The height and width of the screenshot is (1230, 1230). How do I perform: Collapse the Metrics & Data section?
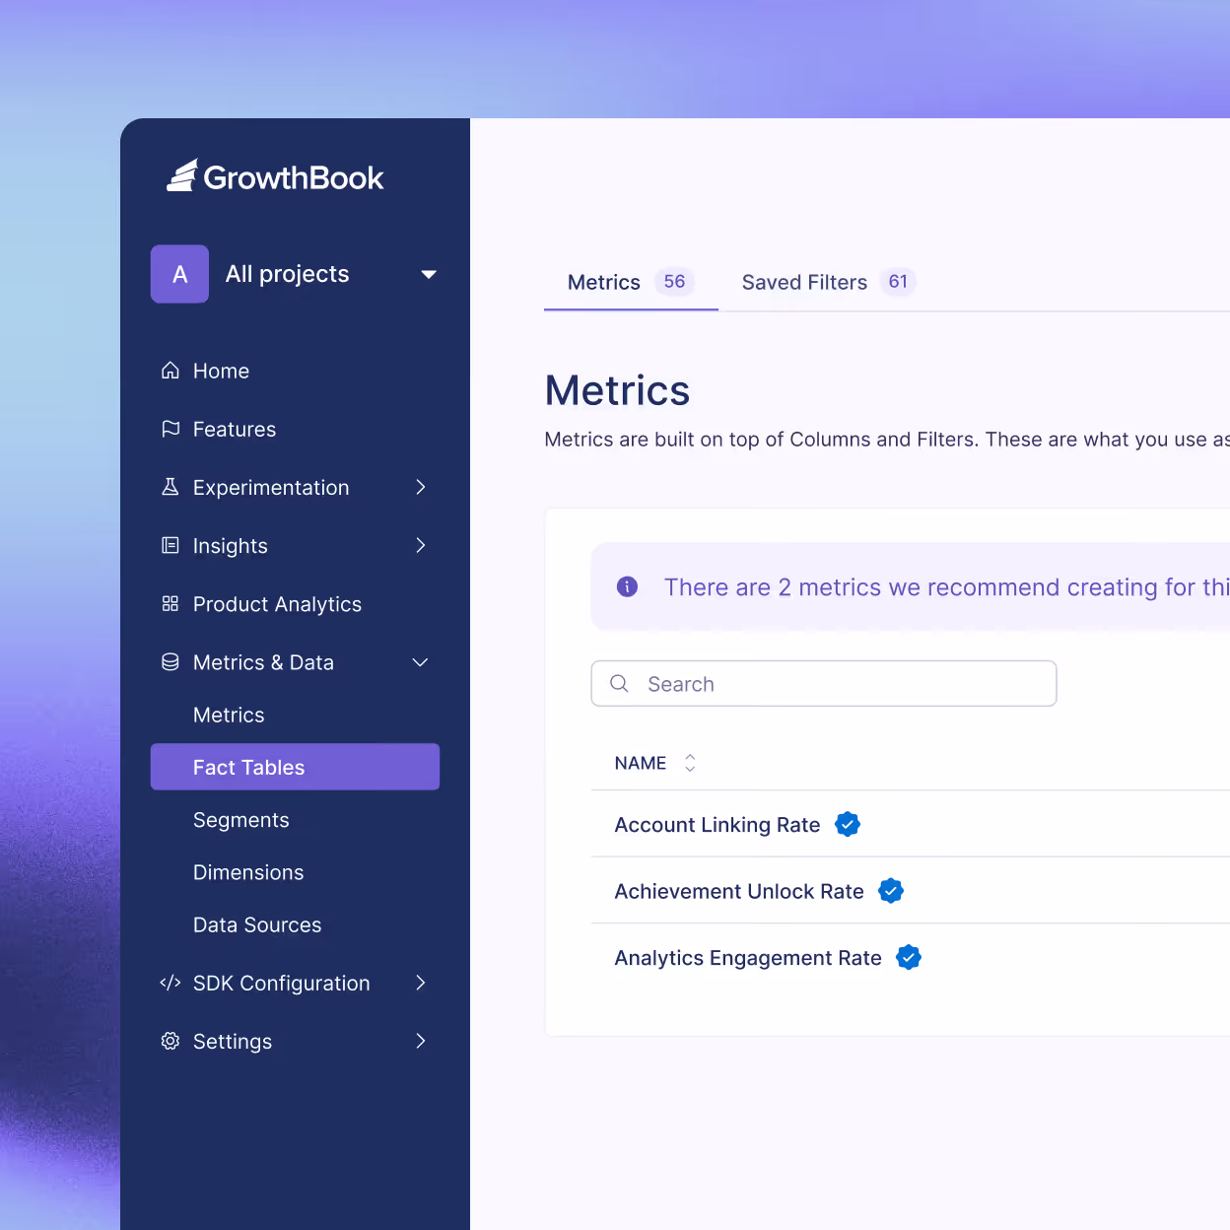[x=420, y=661]
